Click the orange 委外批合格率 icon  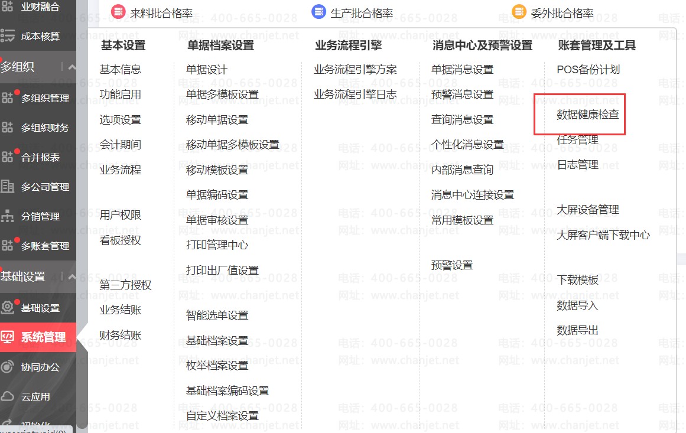click(x=519, y=12)
